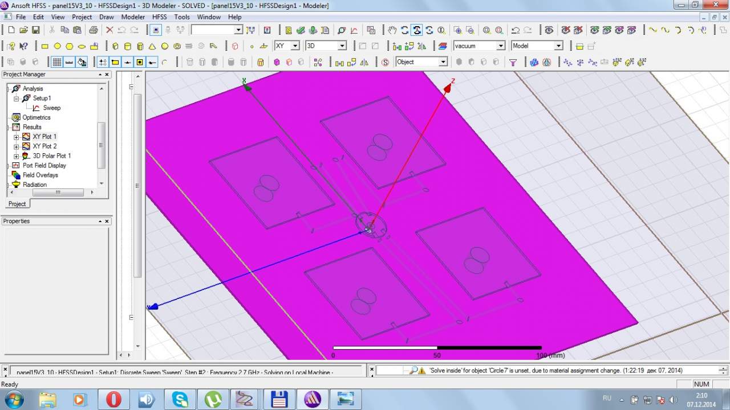Open the Modeler menu
Image resolution: width=730 pixels, height=410 pixels.
pyautogui.click(x=133, y=17)
